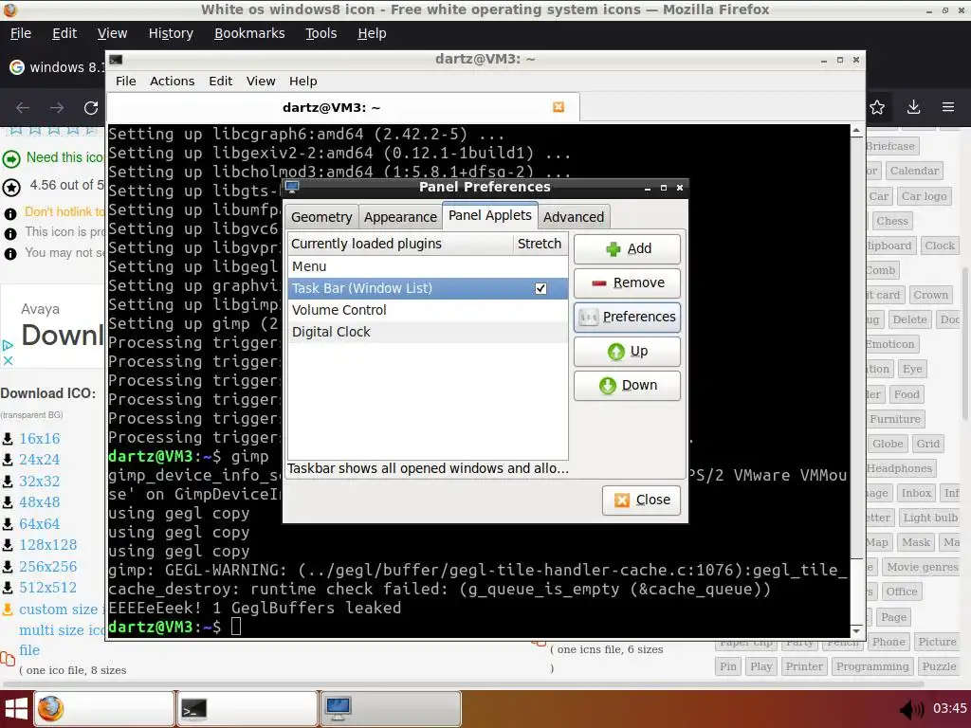Open terminal File menu
This screenshot has height=728, width=971.
coord(126,82)
